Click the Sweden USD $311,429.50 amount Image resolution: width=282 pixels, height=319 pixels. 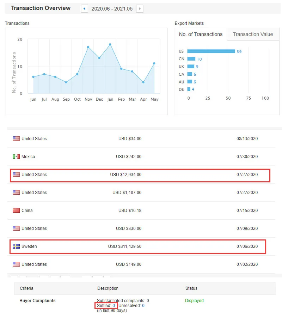tap(124, 246)
